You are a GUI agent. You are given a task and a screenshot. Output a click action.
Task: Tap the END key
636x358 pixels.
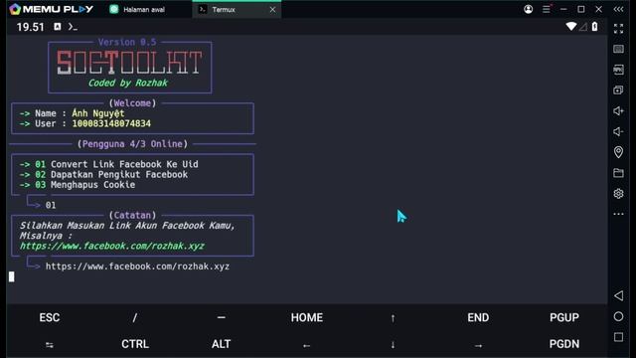pyautogui.click(x=478, y=317)
